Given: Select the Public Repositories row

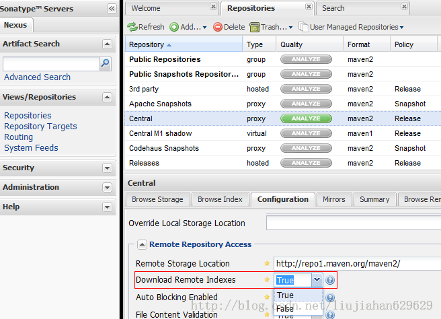Looking at the screenshot, I should [282, 59].
